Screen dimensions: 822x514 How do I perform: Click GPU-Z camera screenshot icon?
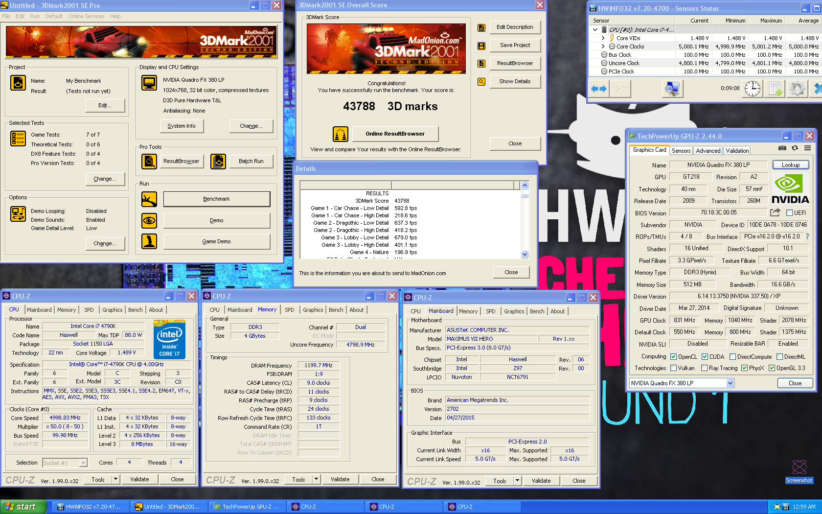tap(782, 148)
